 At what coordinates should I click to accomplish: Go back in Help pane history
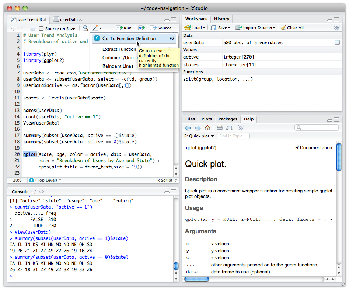[188, 128]
